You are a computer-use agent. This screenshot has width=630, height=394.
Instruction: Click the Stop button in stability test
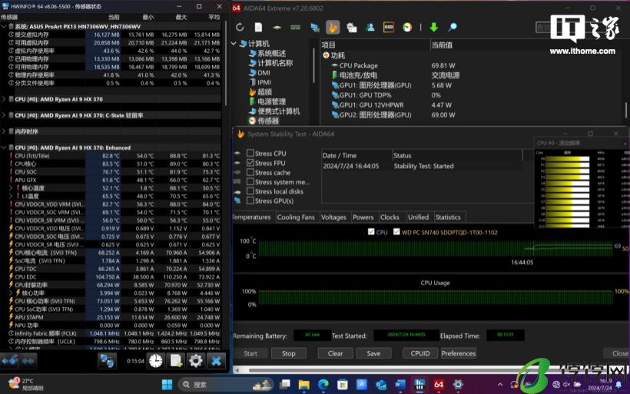(x=288, y=353)
